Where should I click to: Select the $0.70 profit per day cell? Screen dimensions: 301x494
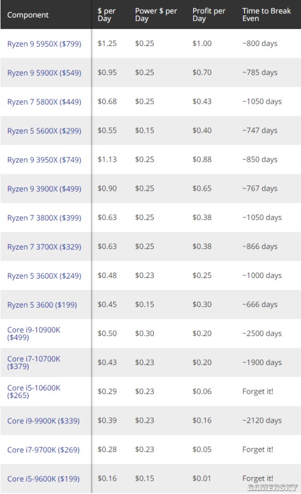[202, 72]
